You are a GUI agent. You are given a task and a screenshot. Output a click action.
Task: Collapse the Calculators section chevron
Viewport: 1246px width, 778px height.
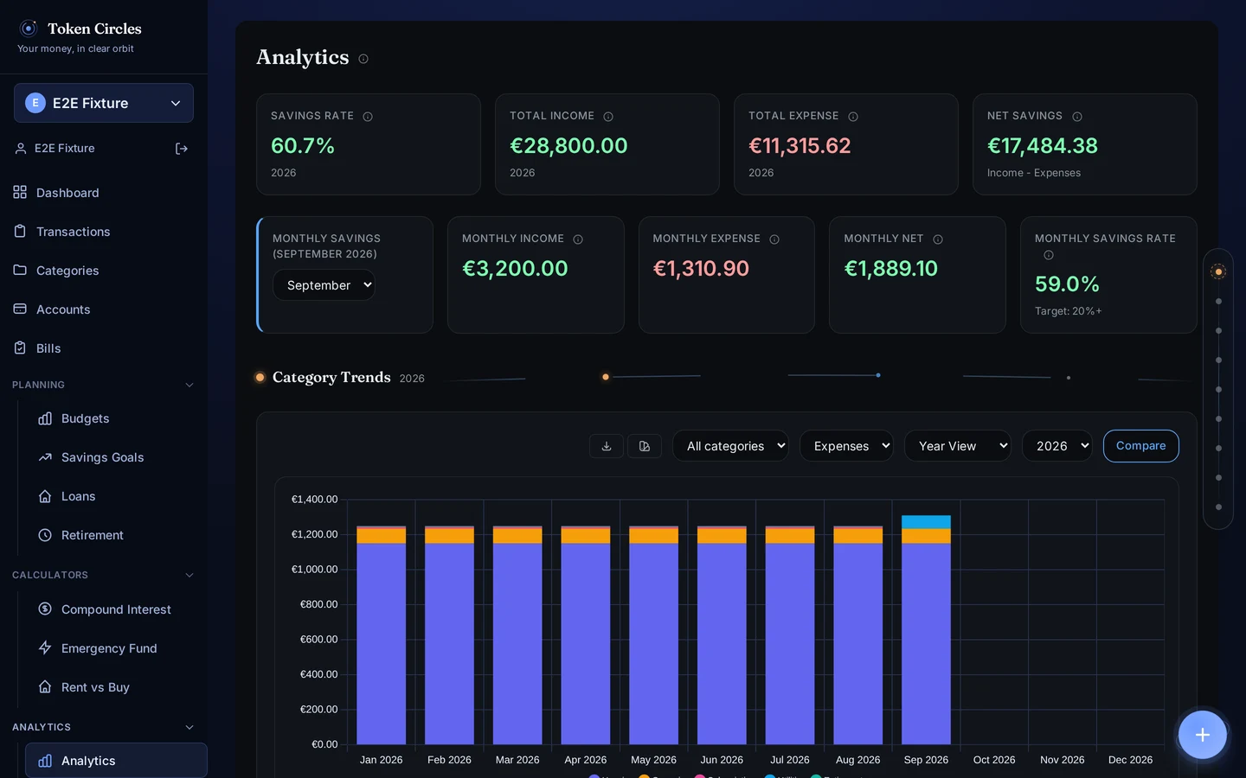click(189, 575)
